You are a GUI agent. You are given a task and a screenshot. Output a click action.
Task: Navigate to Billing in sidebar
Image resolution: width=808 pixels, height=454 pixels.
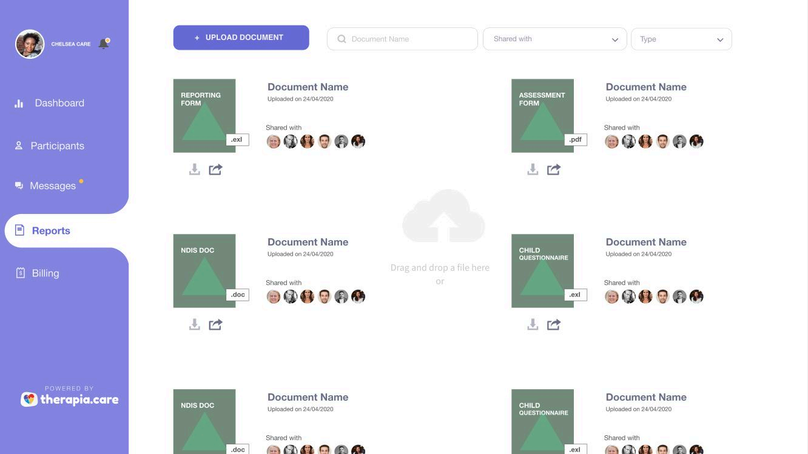pos(45,273)
